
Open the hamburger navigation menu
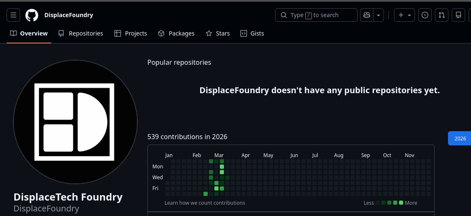click(x=13, y=15)
